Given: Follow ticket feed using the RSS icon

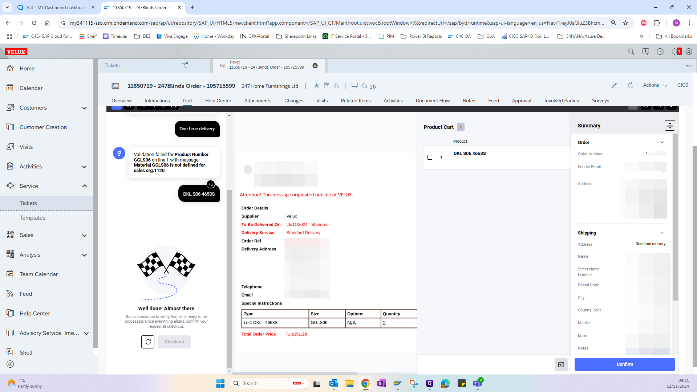Looking at the screenshot, I should click(336, 85).
